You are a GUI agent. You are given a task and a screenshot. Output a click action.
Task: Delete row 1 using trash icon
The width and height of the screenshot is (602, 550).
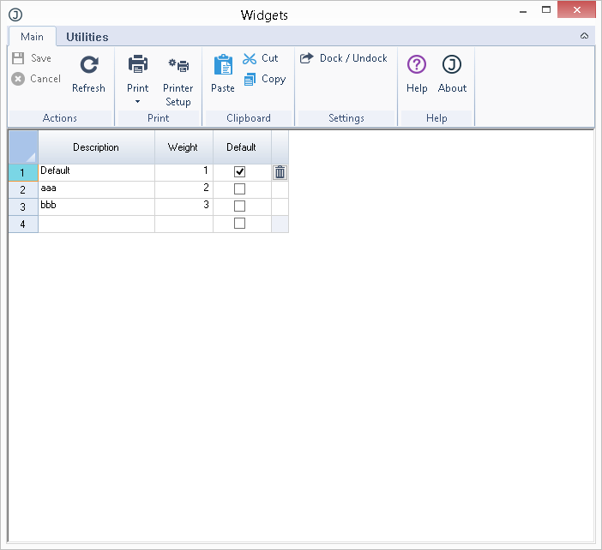coord(280,172)
